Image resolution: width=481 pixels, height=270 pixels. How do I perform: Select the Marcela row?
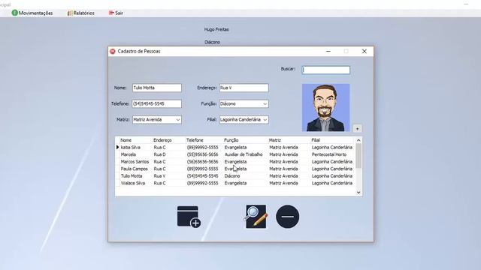point(235,154)
